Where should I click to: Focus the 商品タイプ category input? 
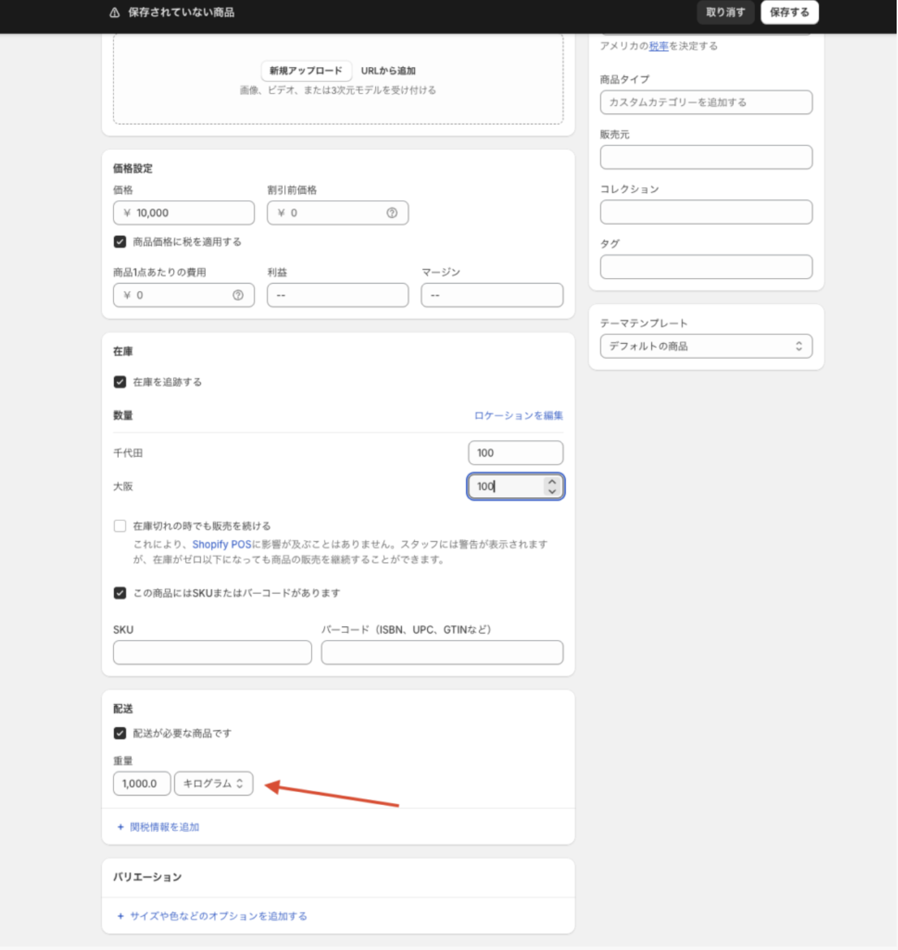[706, 103]
